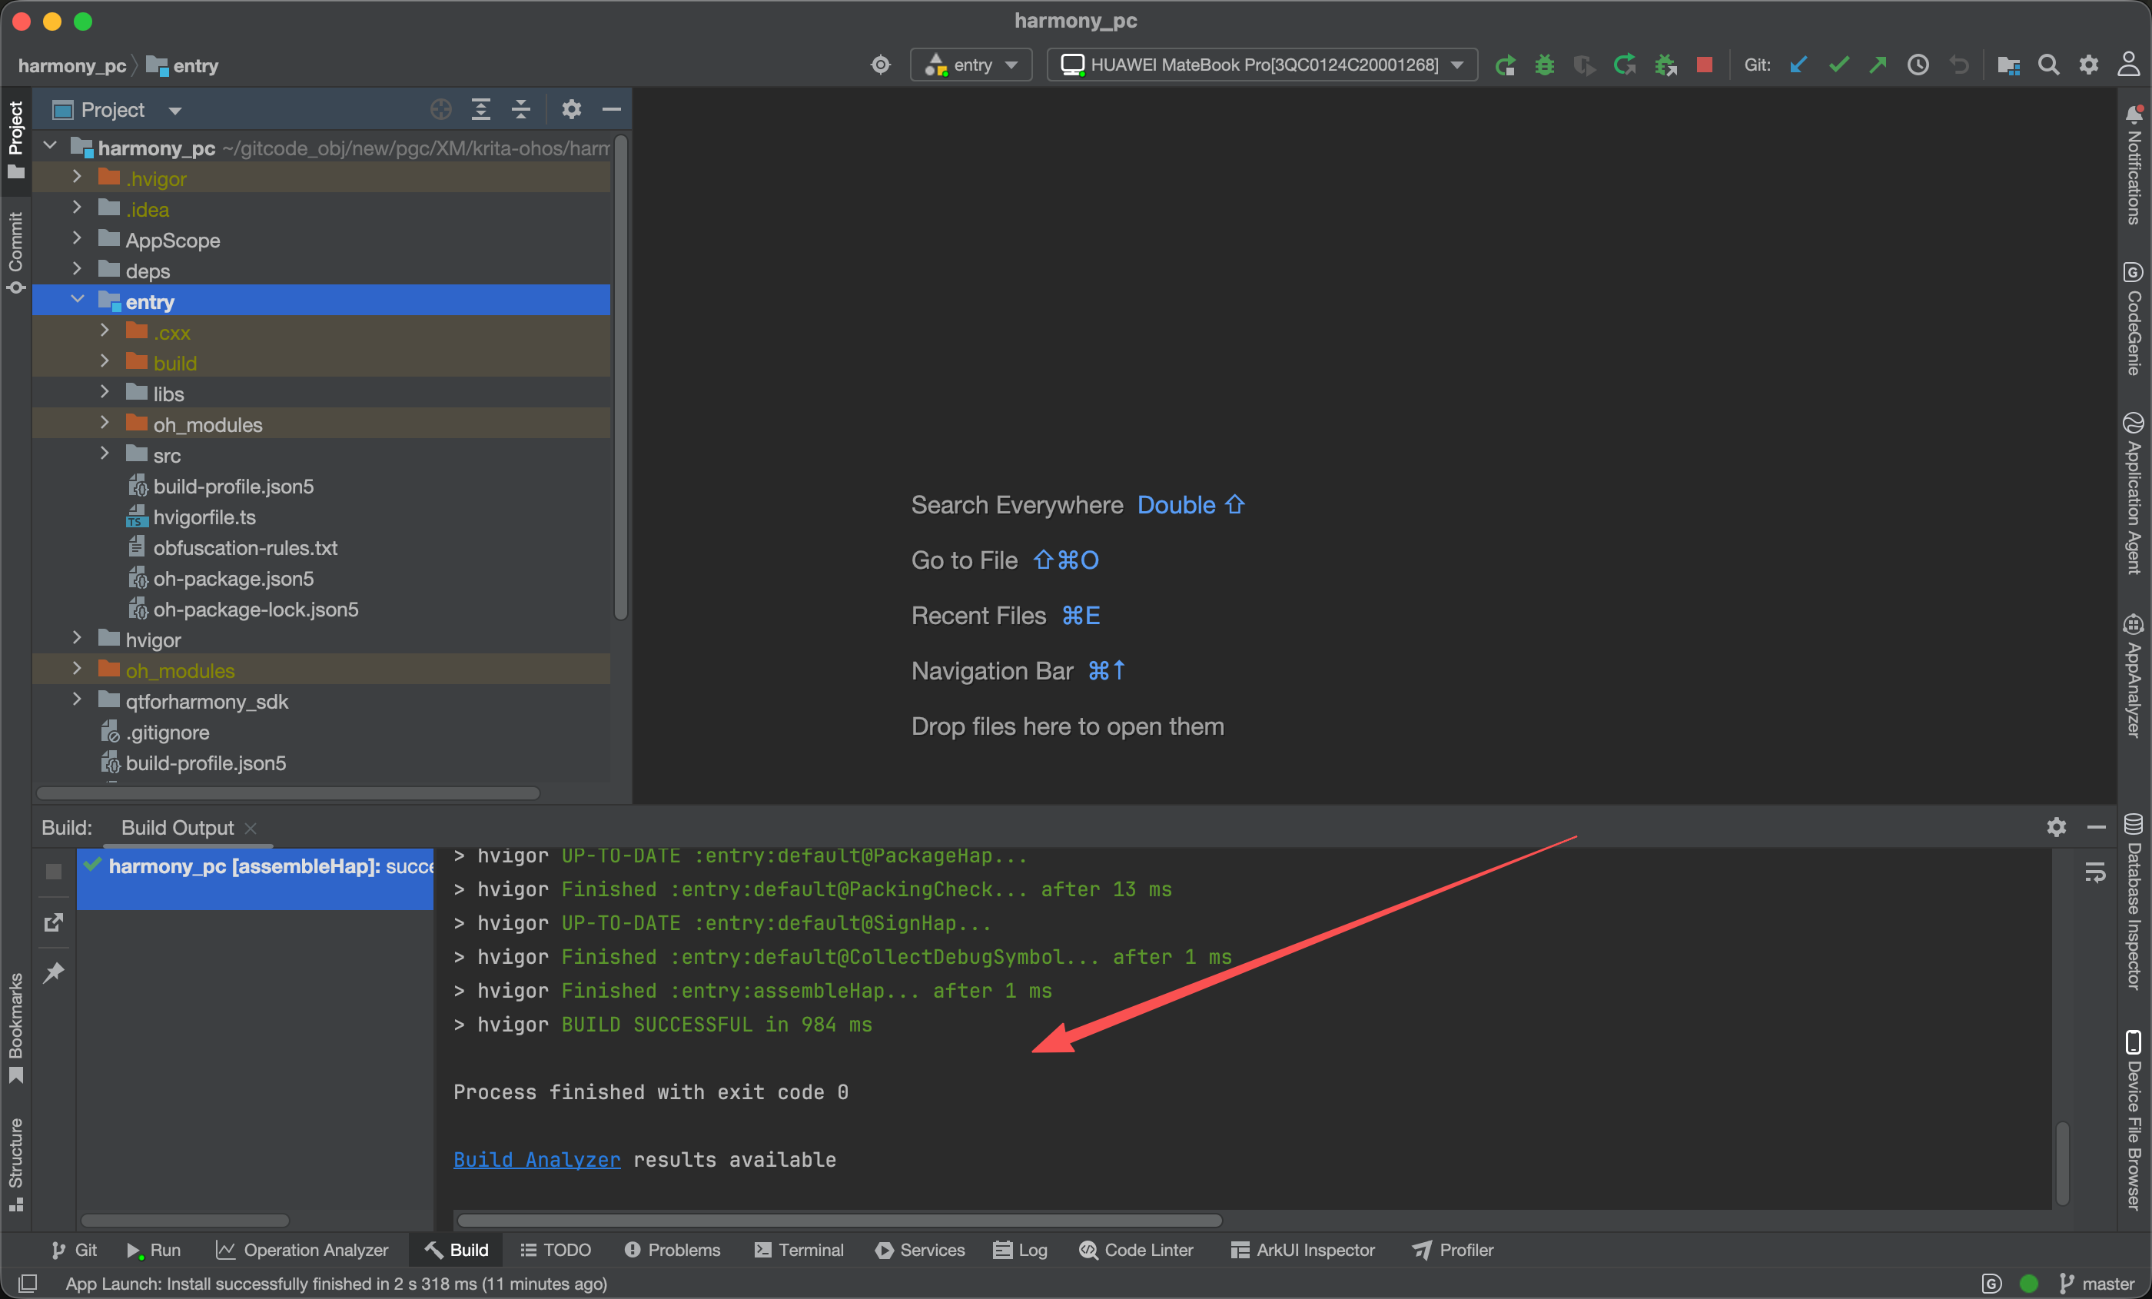Click the target locate icon beside entry selector
Image resolution: width=2152 pixels, height=1299 pixels.
[x=880, y=65]
